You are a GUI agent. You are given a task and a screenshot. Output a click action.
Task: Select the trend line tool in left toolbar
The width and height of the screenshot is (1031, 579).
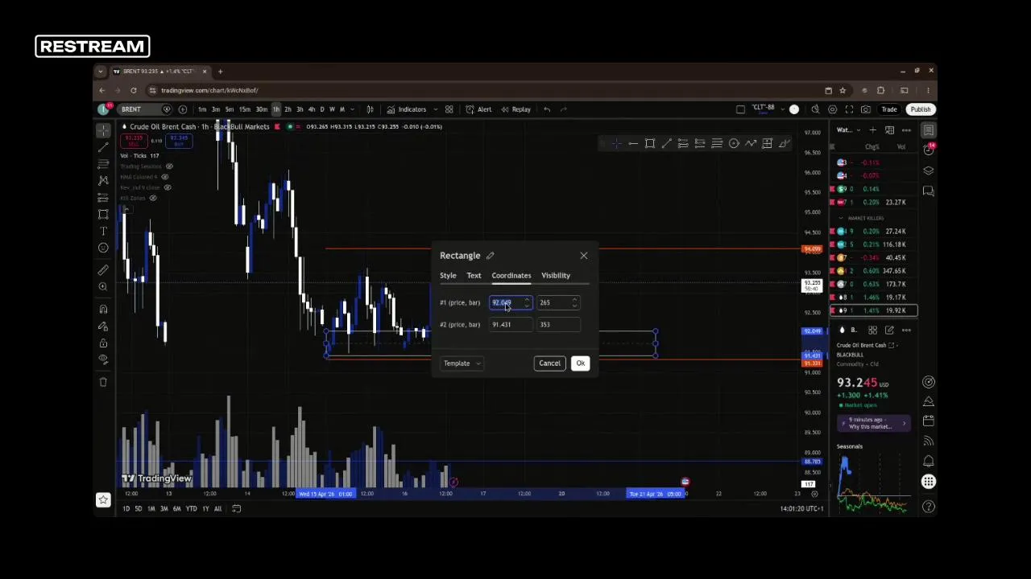click(103, 147)
